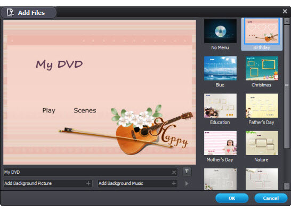Screen dimensions: 291x211
Task: Click the Scenes button in menu preview
Action: (x=85, y=110)
